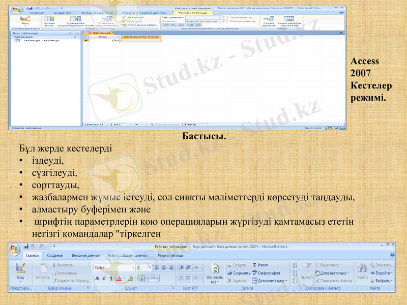Open Find with the Найти binoculars
407x305 pixels.
click(362, 269)
